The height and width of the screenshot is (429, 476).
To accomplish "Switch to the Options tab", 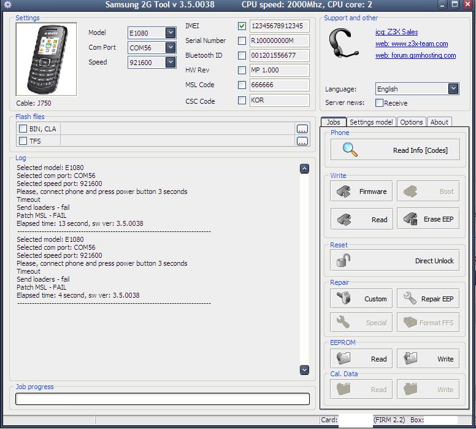I will (412, 122).
